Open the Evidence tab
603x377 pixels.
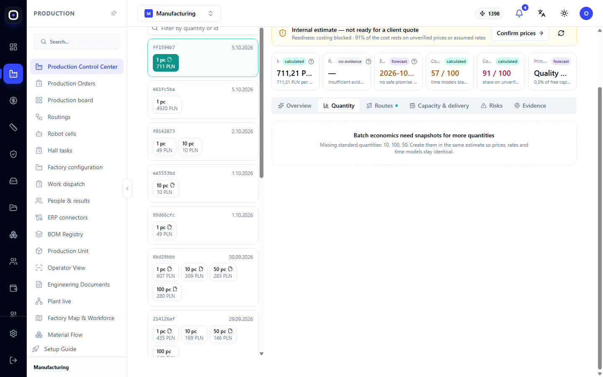530,106
